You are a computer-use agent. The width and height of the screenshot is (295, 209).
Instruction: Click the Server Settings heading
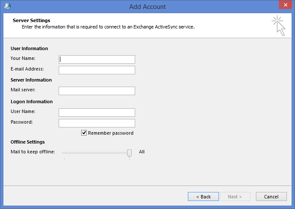31,20
